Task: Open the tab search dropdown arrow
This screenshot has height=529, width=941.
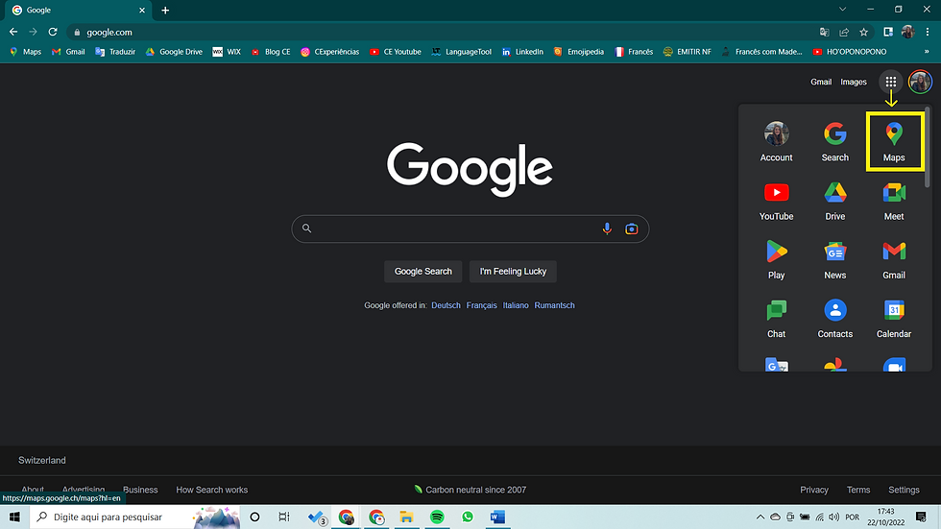Action: coord(843,9)
